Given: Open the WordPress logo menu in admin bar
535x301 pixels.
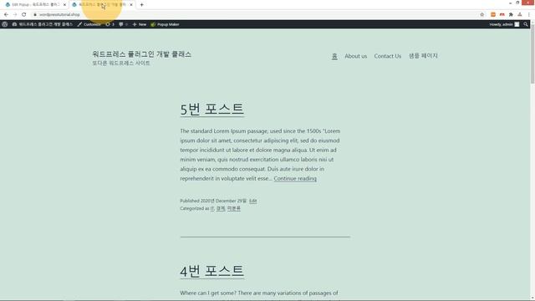Looking at the screenshot, I should (x=5, y=24).
